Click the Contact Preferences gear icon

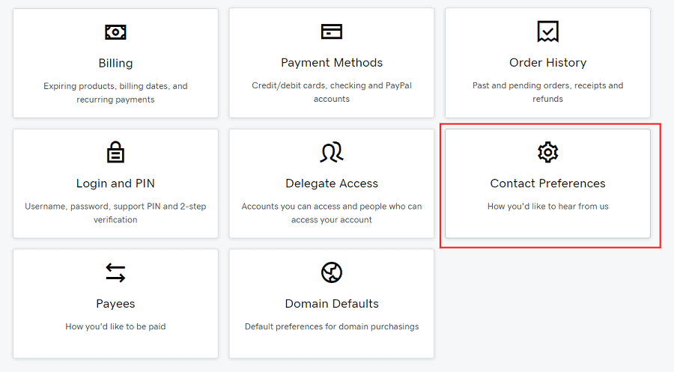pos(547,152)
